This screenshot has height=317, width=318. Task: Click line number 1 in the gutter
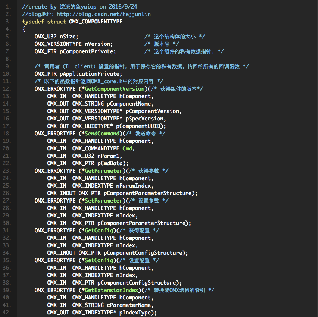coord(9,7)
